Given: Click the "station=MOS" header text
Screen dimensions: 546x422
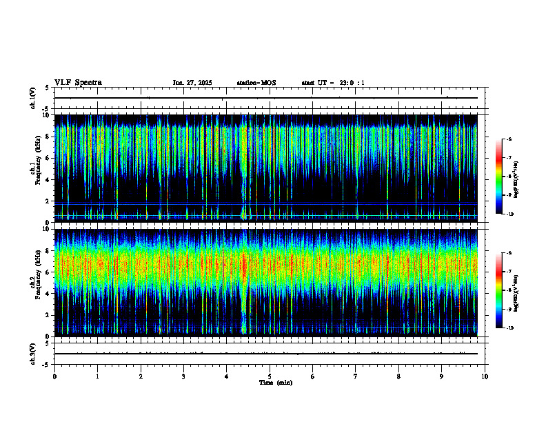Looking at the screenshot, I should 256,83.
